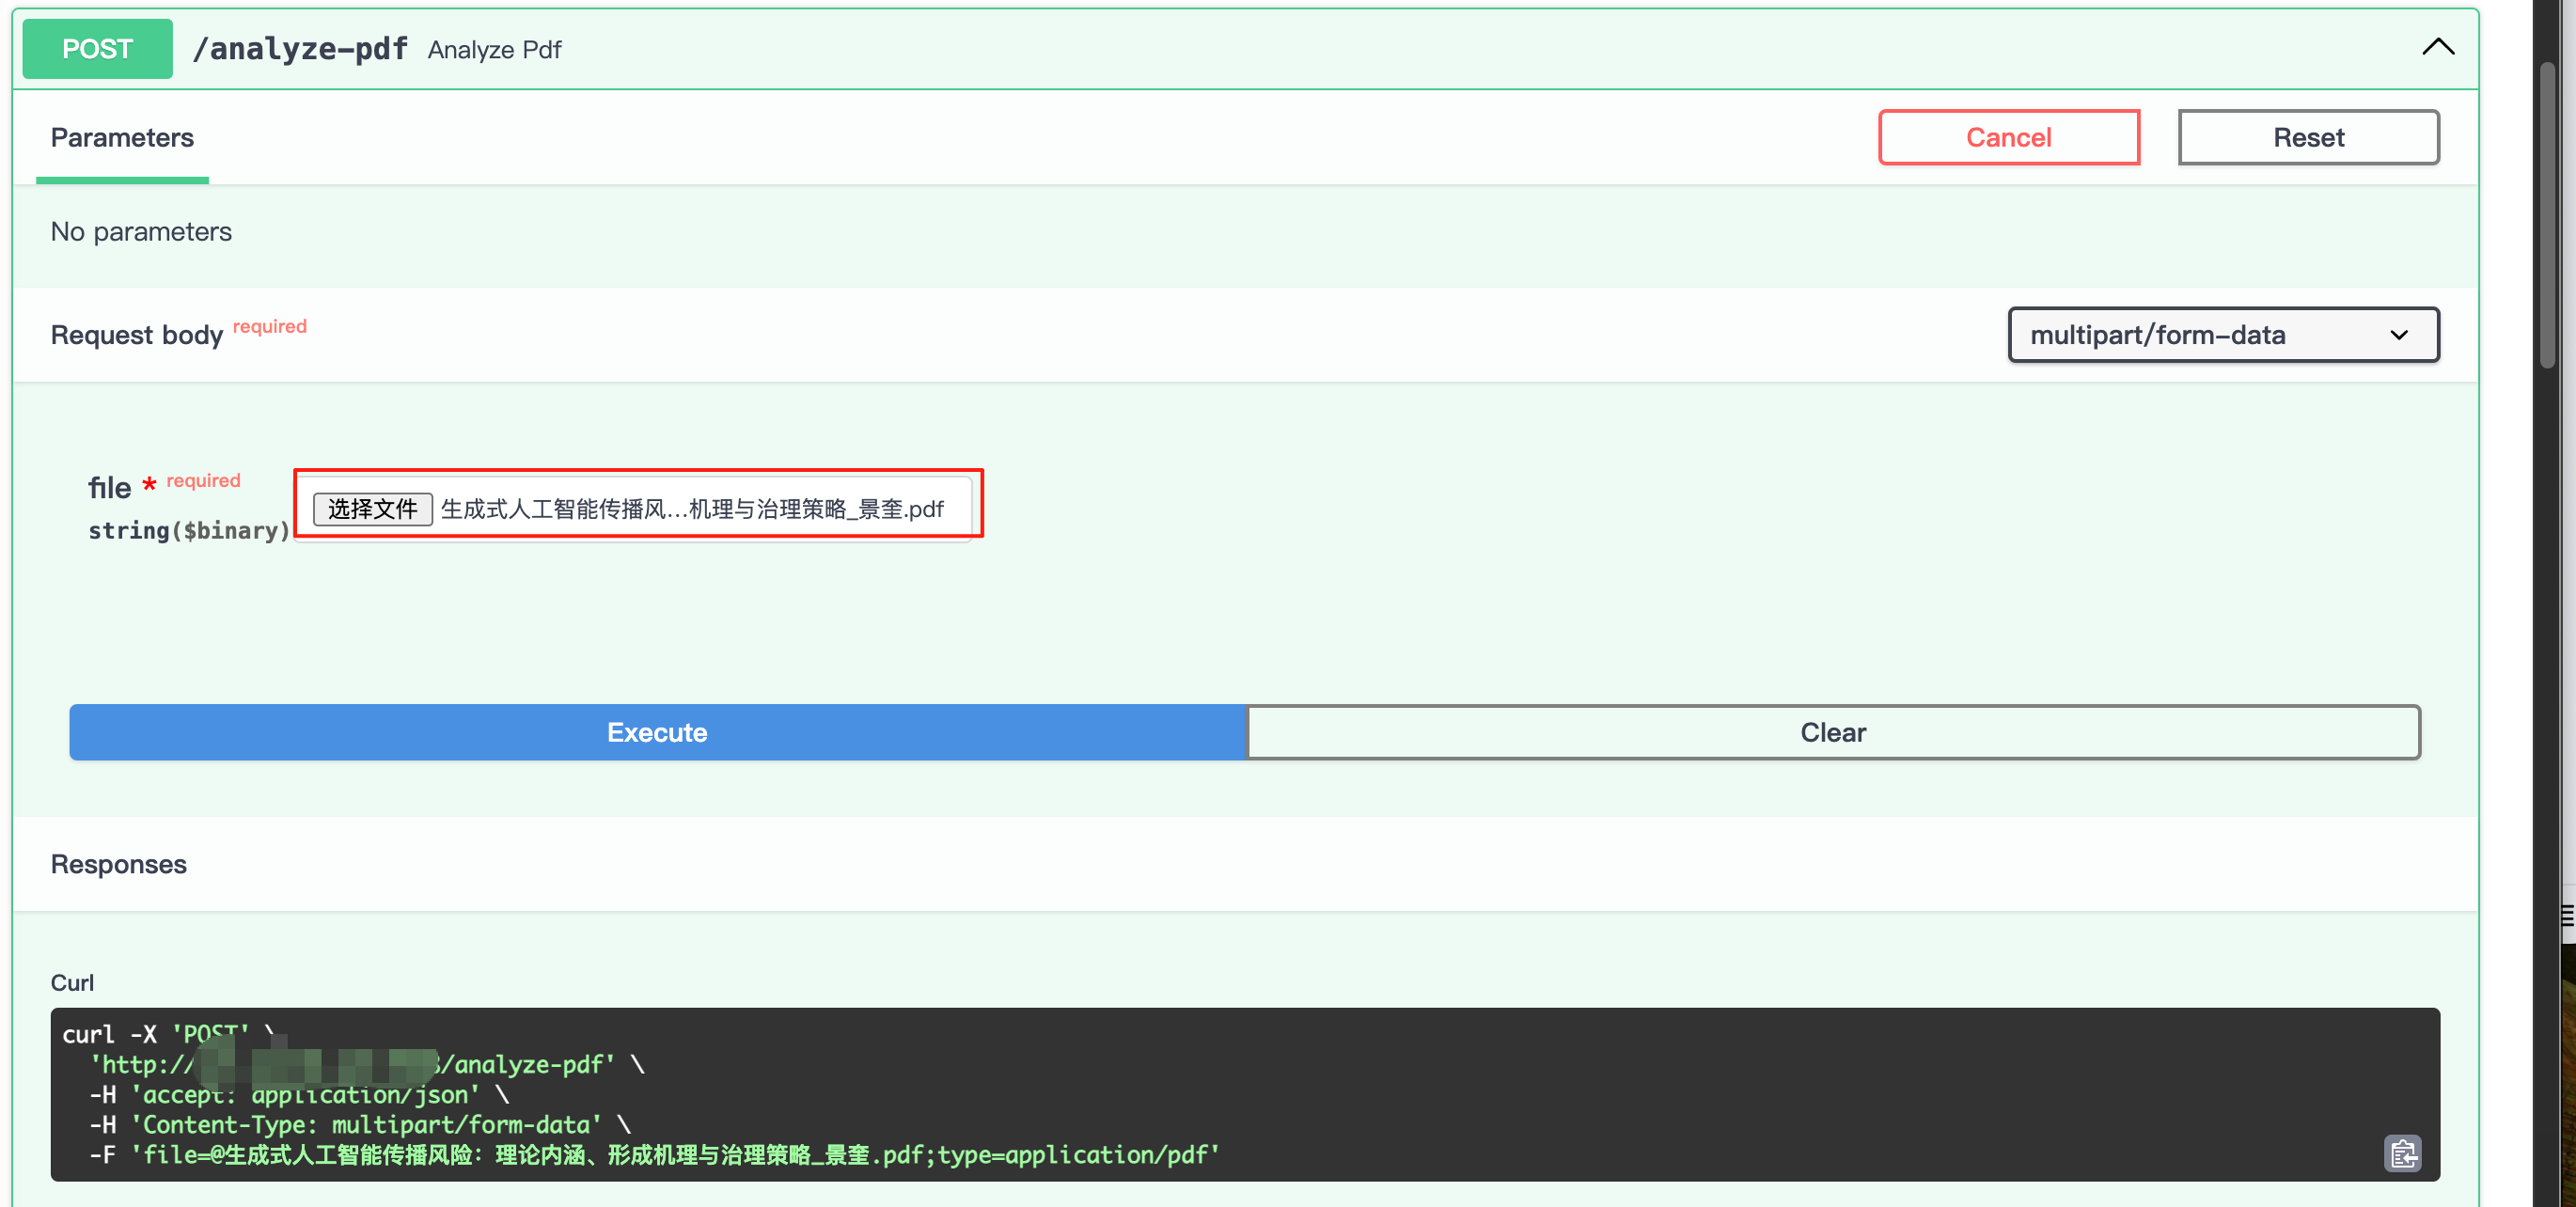
Task: Click the Request body label
Action: (137, 335)
